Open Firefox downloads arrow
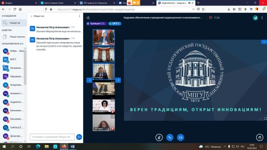Screen dimensions: 267x150 [229, 9]
